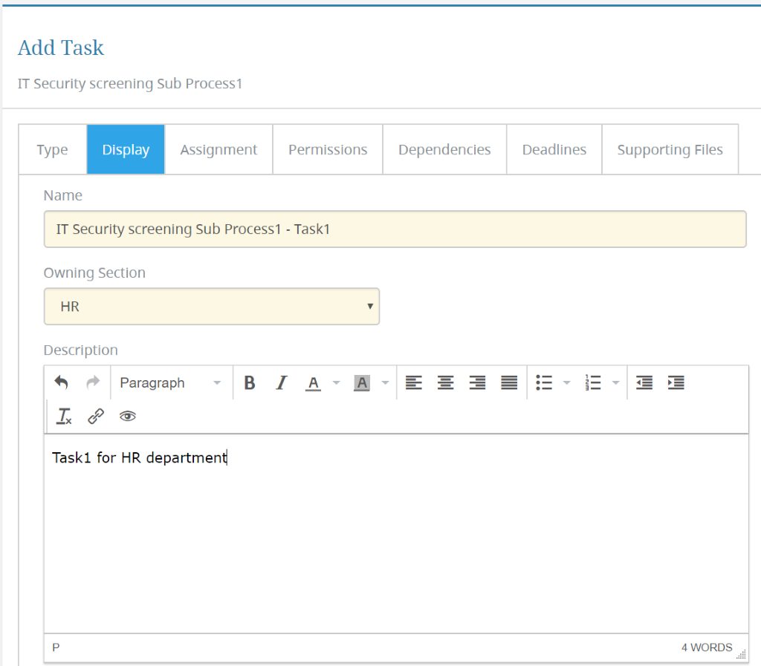Clear formatting with the Tx icon
This screenshot has height=666, width=761.
[x=64, y=417]
